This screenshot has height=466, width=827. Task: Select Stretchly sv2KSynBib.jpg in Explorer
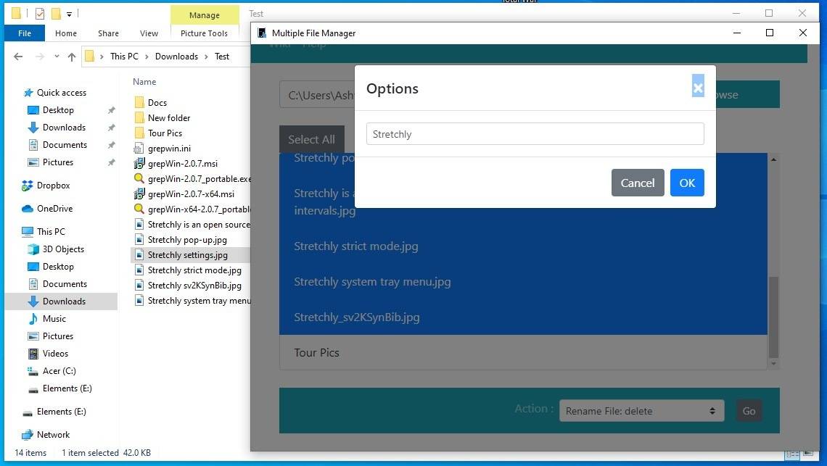pyautogui.click(x=194, y=286)
